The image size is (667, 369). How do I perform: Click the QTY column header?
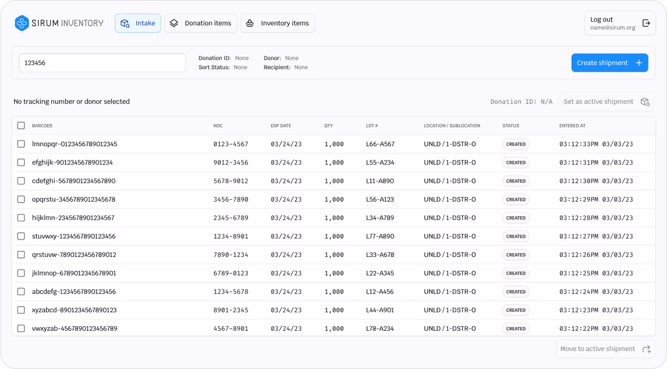point(329,126)
